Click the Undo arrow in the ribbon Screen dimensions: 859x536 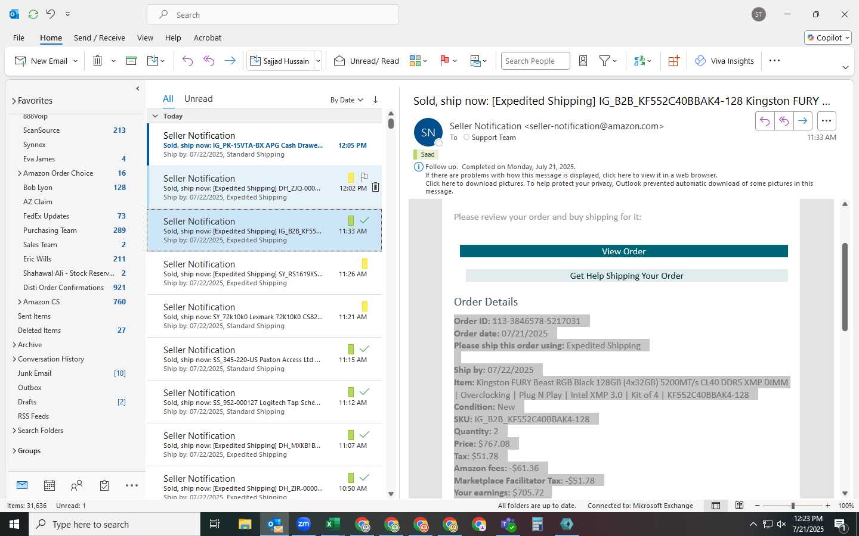click(x=187, y=61)
